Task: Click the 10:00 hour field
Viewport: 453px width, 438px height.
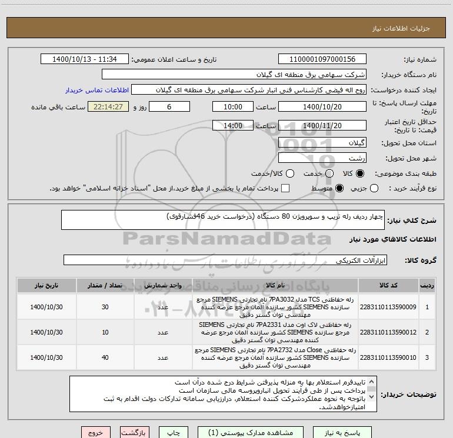Action: coord(233,106)
